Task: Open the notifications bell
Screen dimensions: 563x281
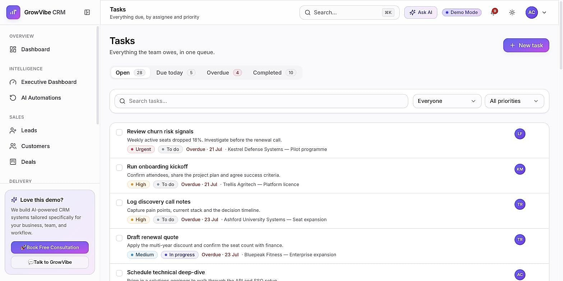Action: pos(493,13)
